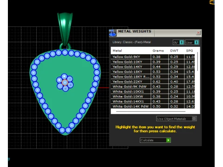Screen dimensions: 223x167
Task: Select the White Gold:10KX1 row
Action: (152, 91)
